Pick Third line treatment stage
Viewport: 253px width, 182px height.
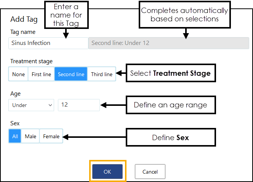[x=101, y=74]
